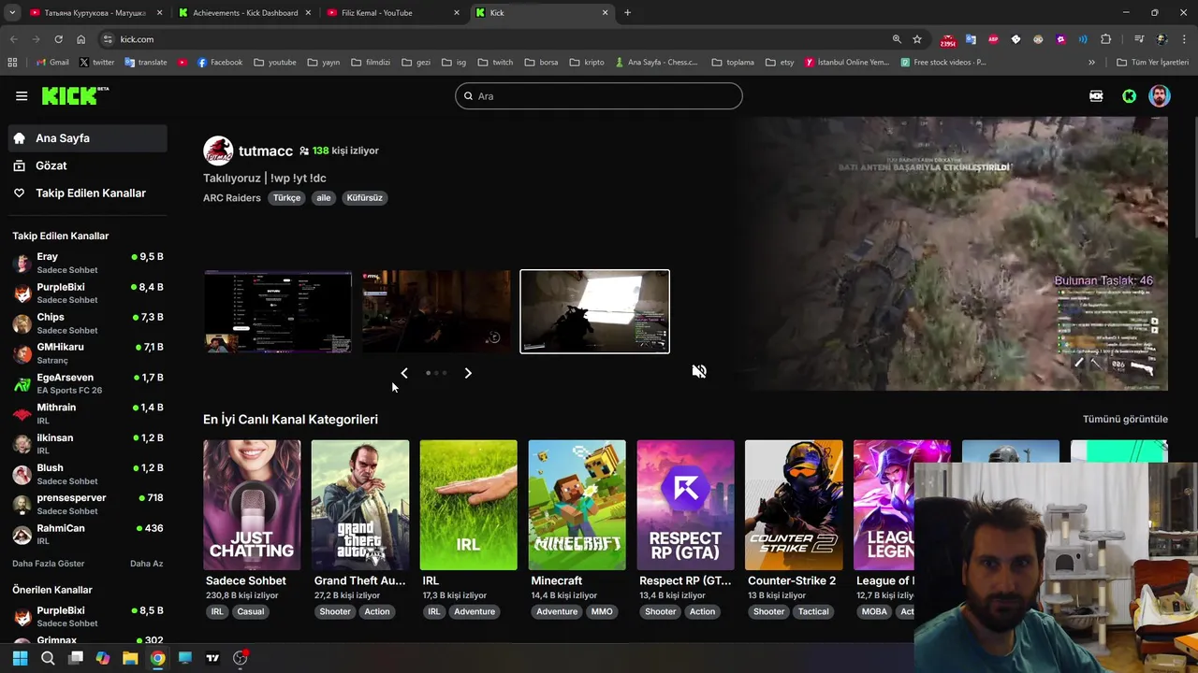Open the twitch bookmarks folder
Viewport: 1198px width, 673px height.
pos(495,63)
